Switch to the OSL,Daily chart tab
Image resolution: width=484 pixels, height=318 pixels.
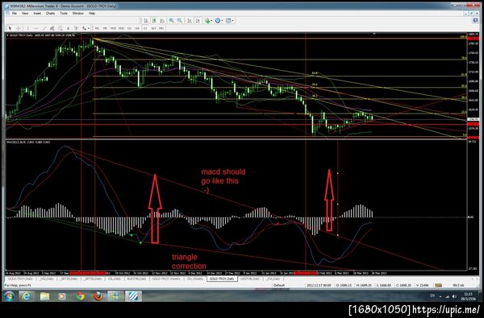point(115,279)
